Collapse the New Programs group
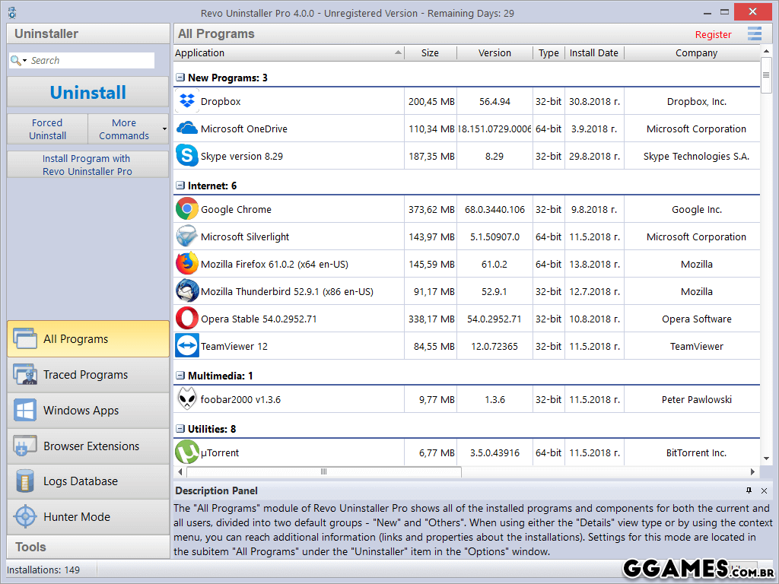The image size is (779, 584). coord(180,78)
